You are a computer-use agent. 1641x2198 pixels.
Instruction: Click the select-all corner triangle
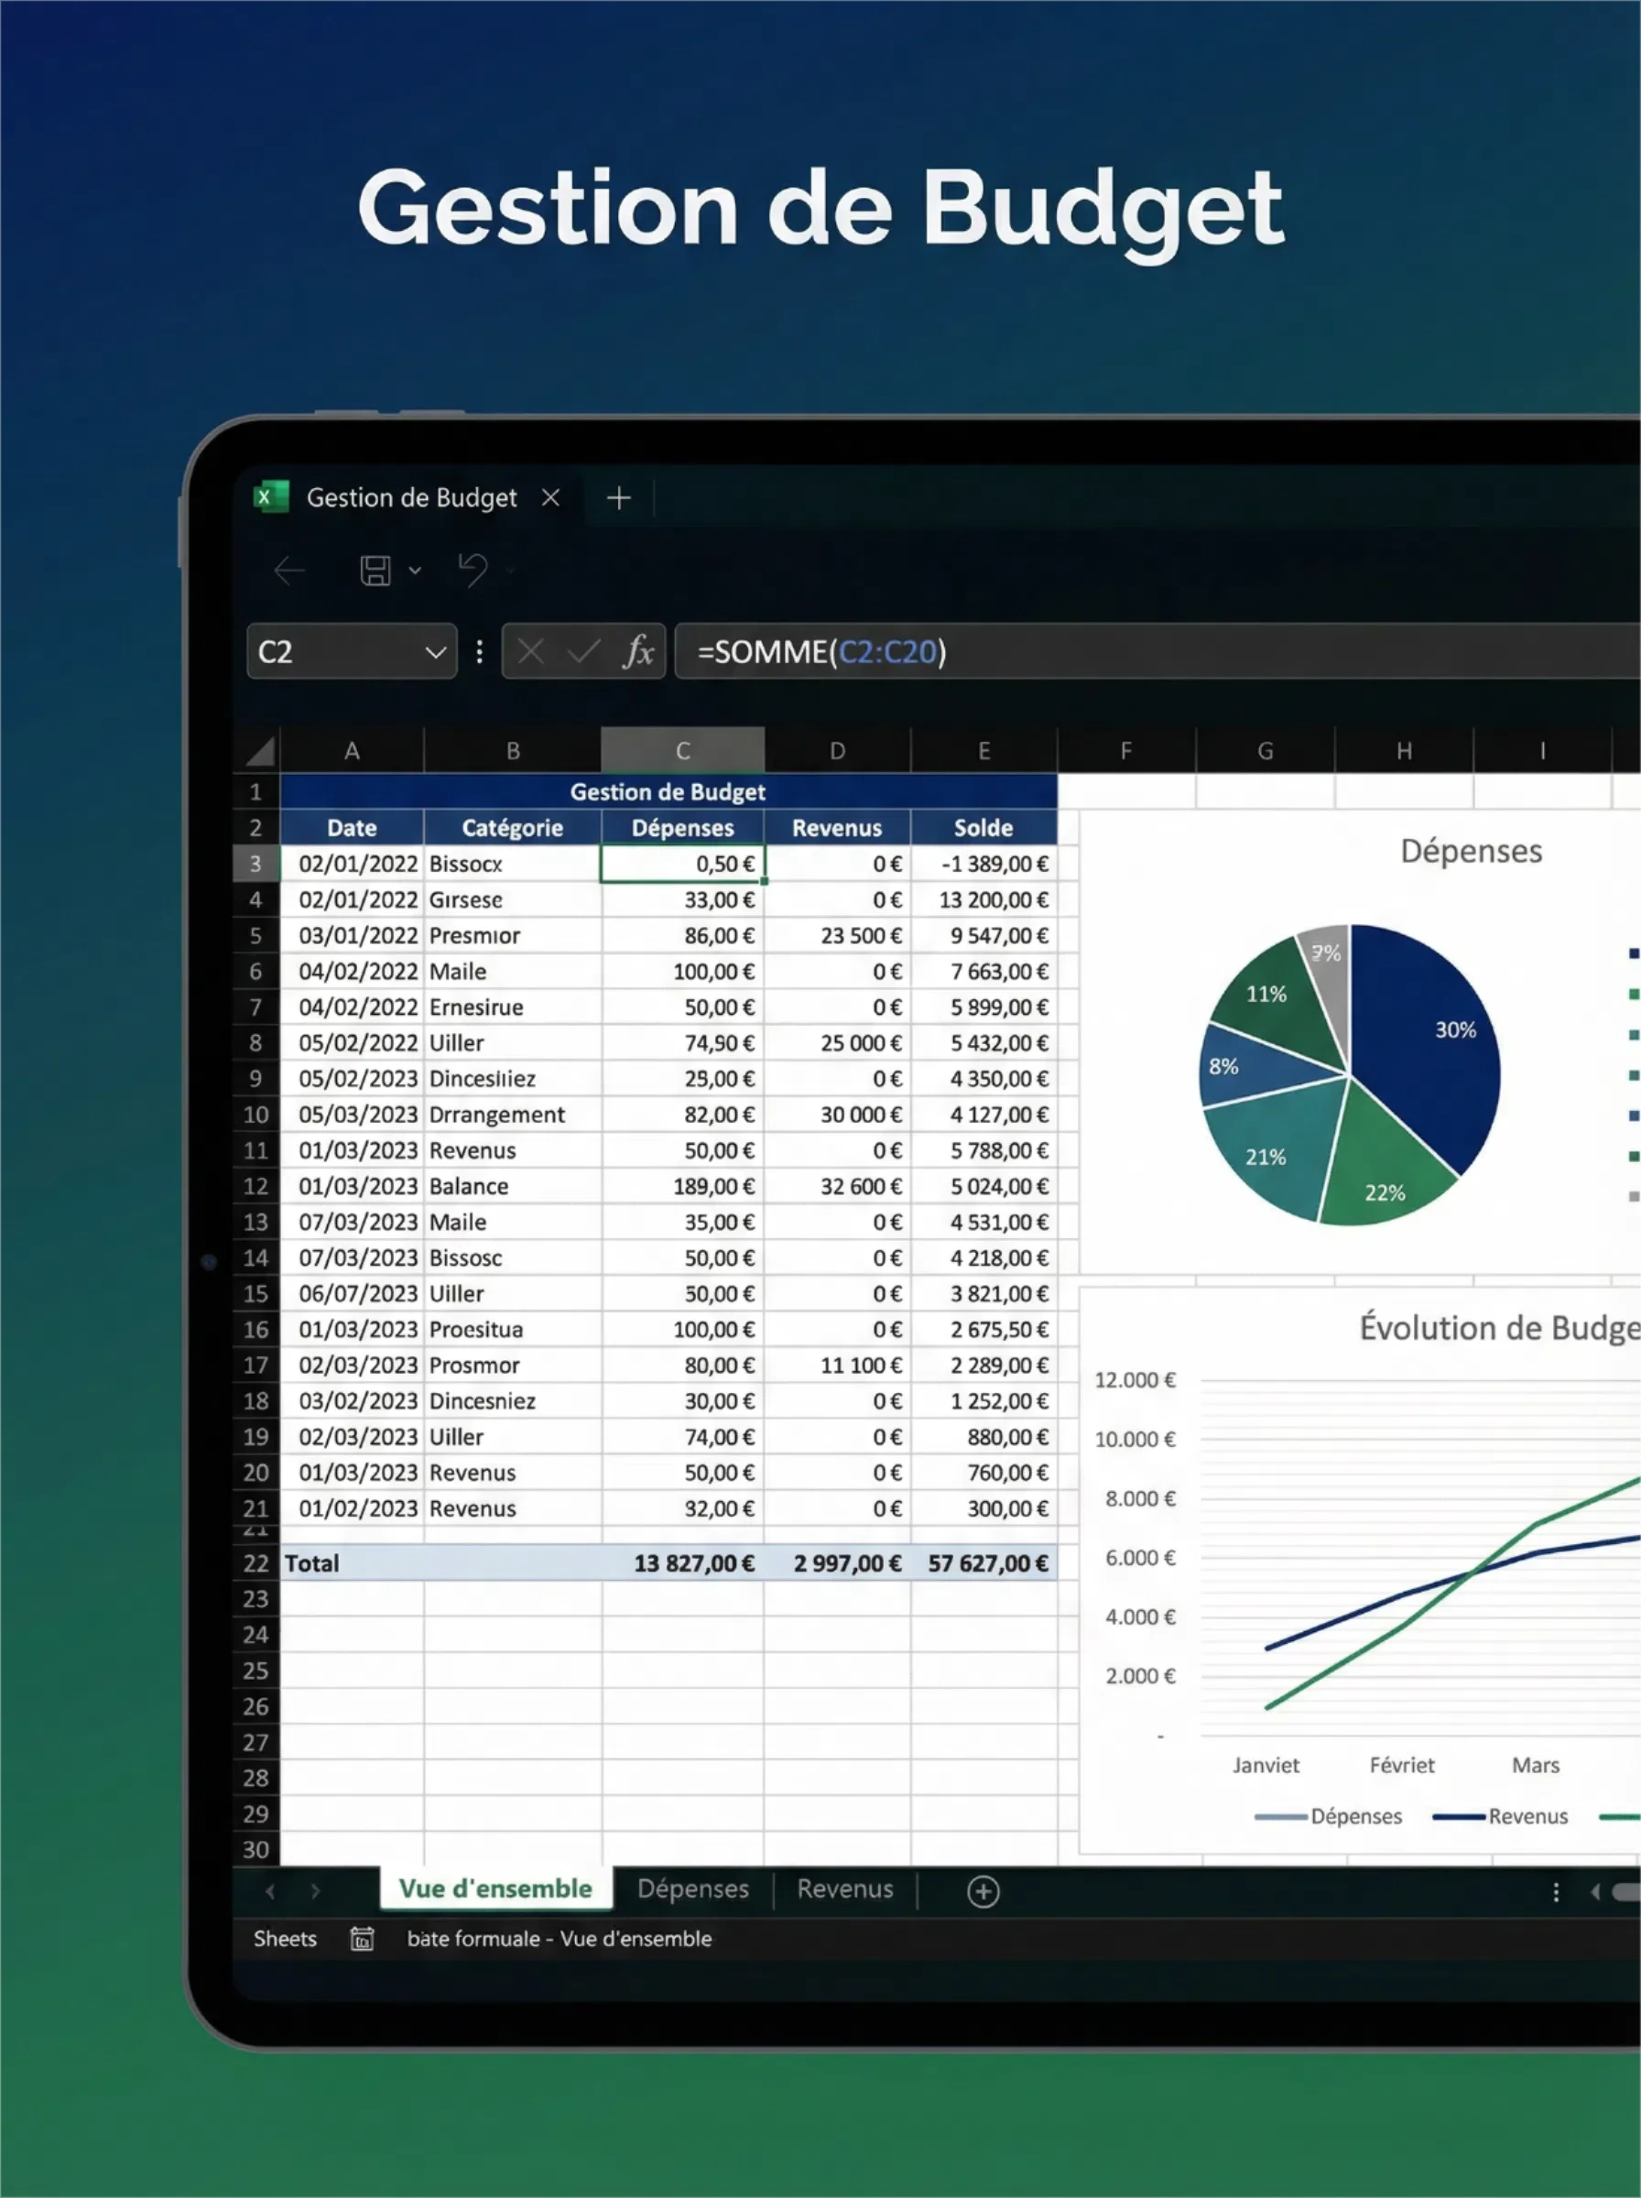259,752
